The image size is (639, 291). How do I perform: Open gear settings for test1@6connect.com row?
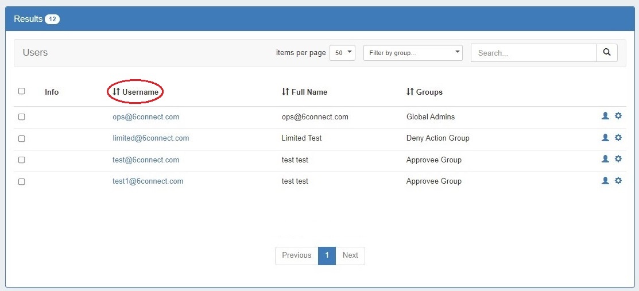tap(618, 181)
